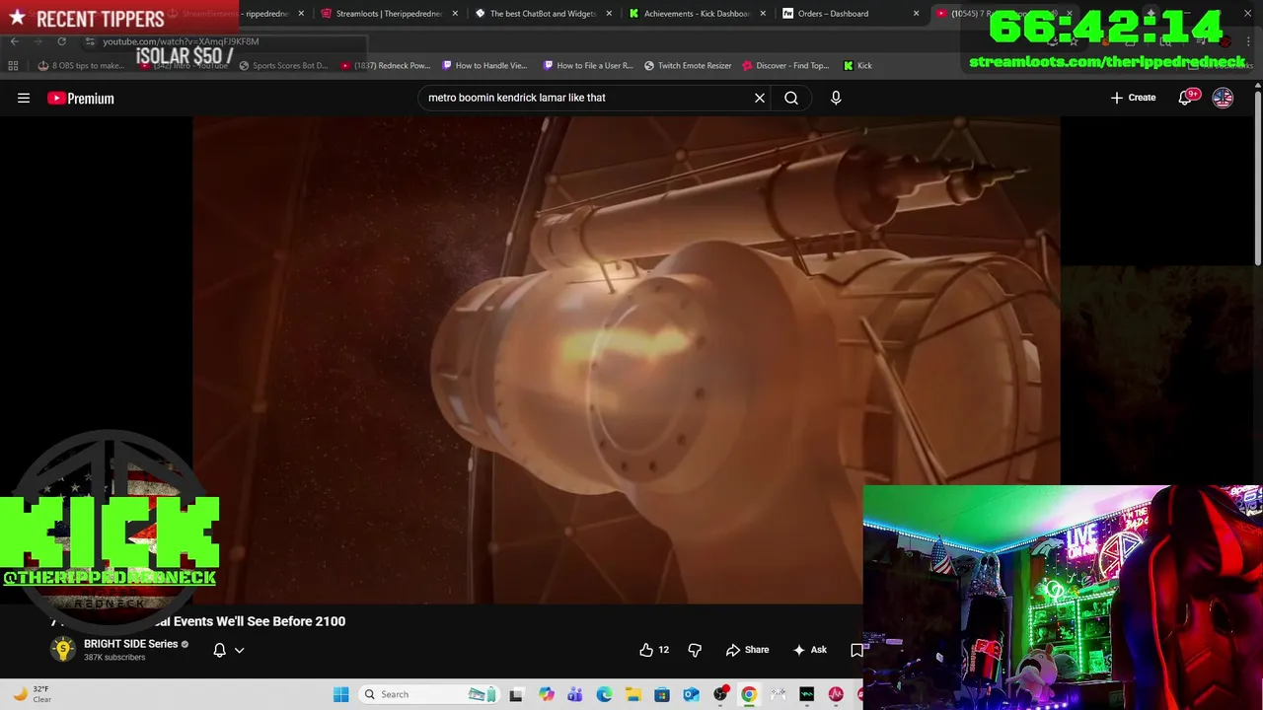Open the Windows Start menu

[341, 694]
